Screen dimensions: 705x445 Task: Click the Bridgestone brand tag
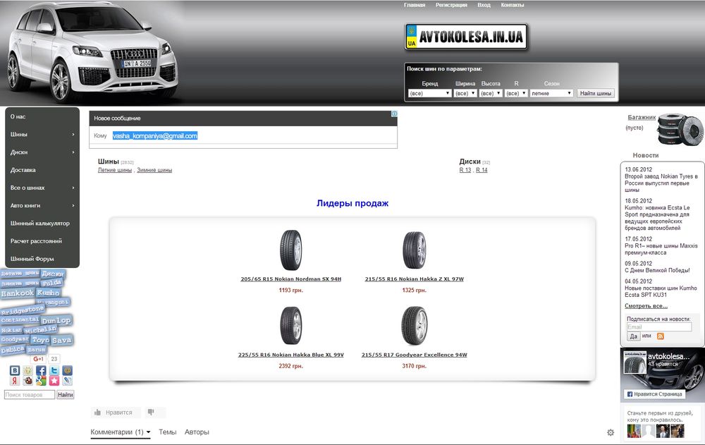[x=23, y=310]
